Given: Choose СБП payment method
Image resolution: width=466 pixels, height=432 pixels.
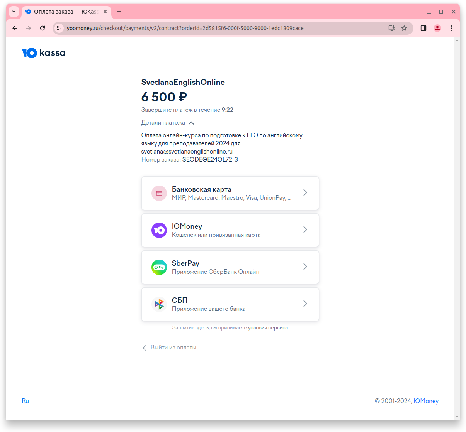Looking at the screenshot, I should 230,304.
